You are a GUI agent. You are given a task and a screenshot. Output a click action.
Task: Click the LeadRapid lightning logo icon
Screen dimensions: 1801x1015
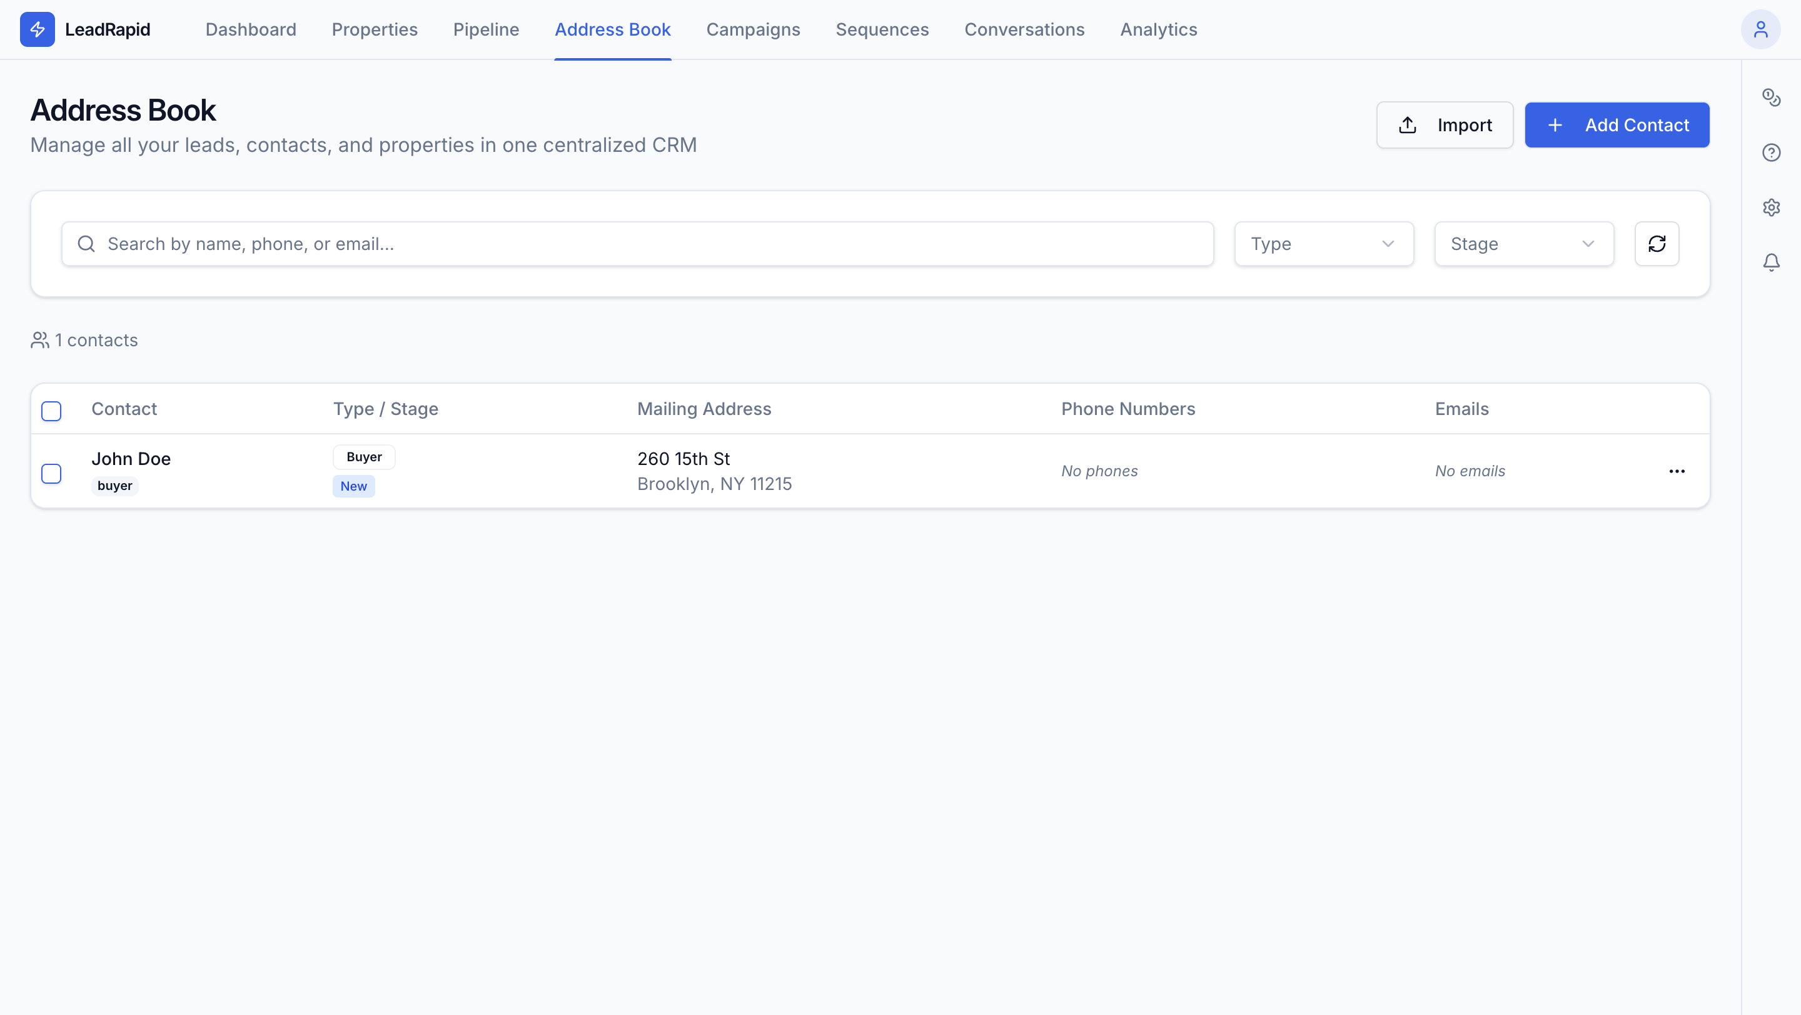click(x=37, y=29)
